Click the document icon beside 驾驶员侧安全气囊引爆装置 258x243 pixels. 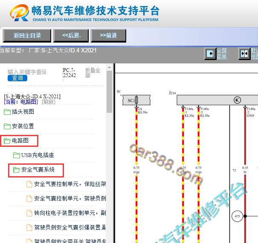[29, 228]
